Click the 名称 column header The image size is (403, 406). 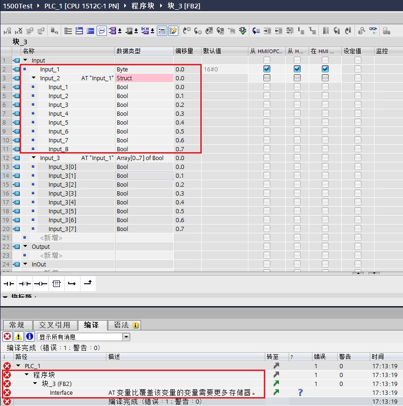click(x=68, y=51)
